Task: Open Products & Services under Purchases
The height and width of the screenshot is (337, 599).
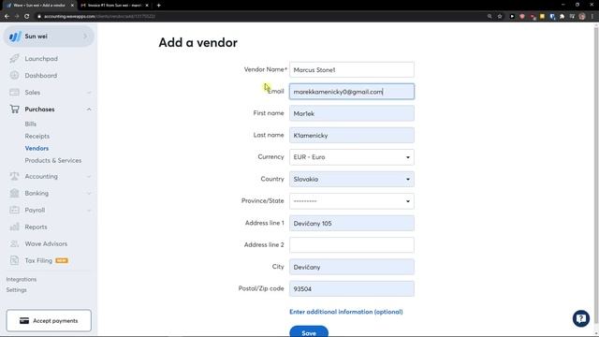Action: click(x=53, y=160)
